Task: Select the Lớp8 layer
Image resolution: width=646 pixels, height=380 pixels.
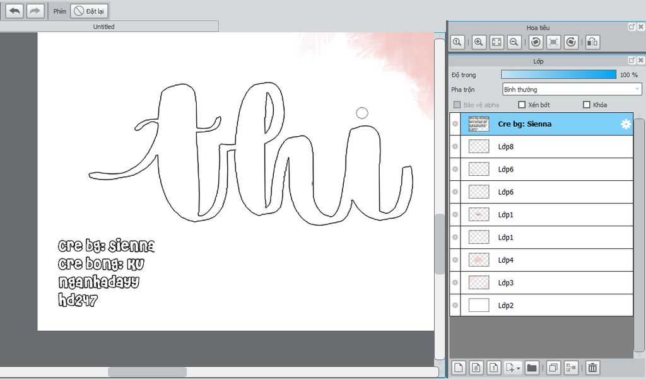Action: (547, 147)
